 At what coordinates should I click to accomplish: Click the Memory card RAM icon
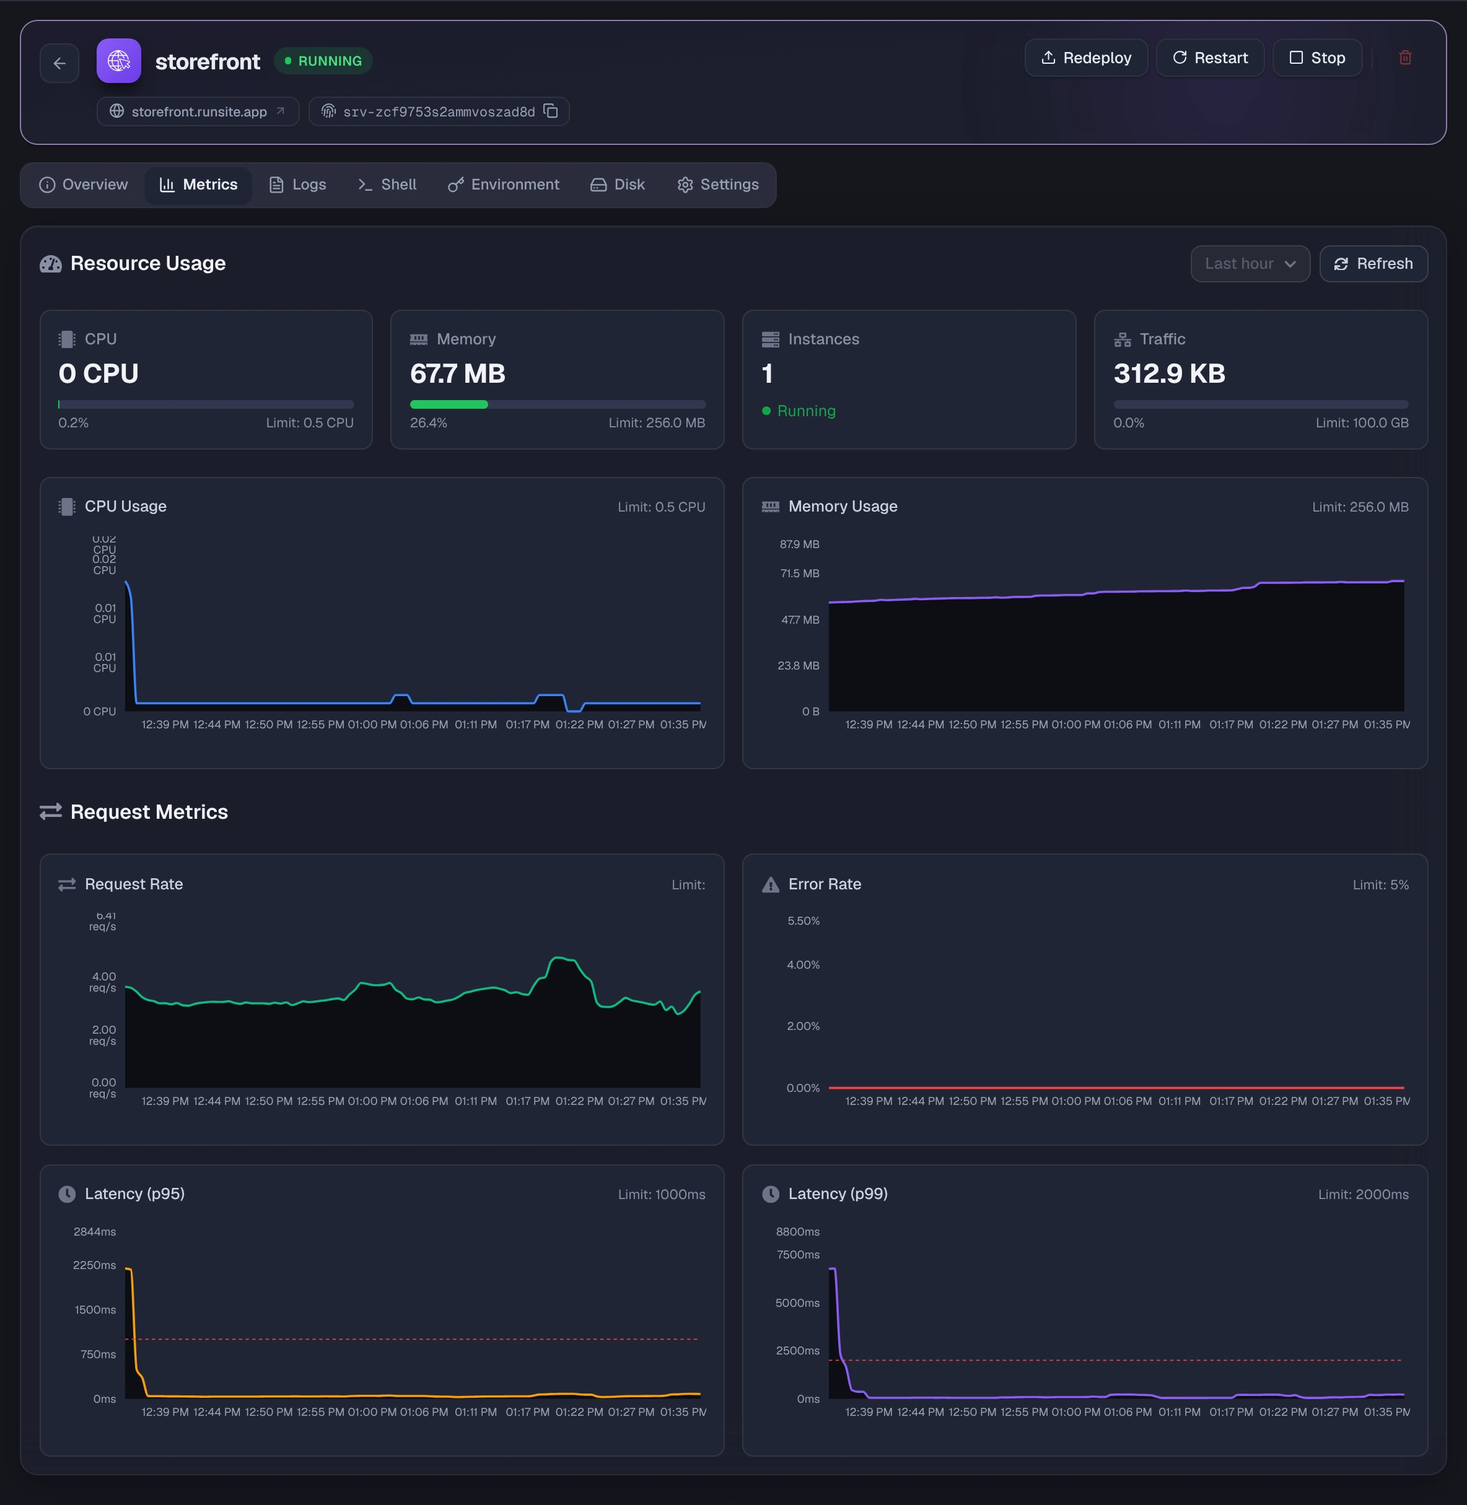click(x=418, y=339)
